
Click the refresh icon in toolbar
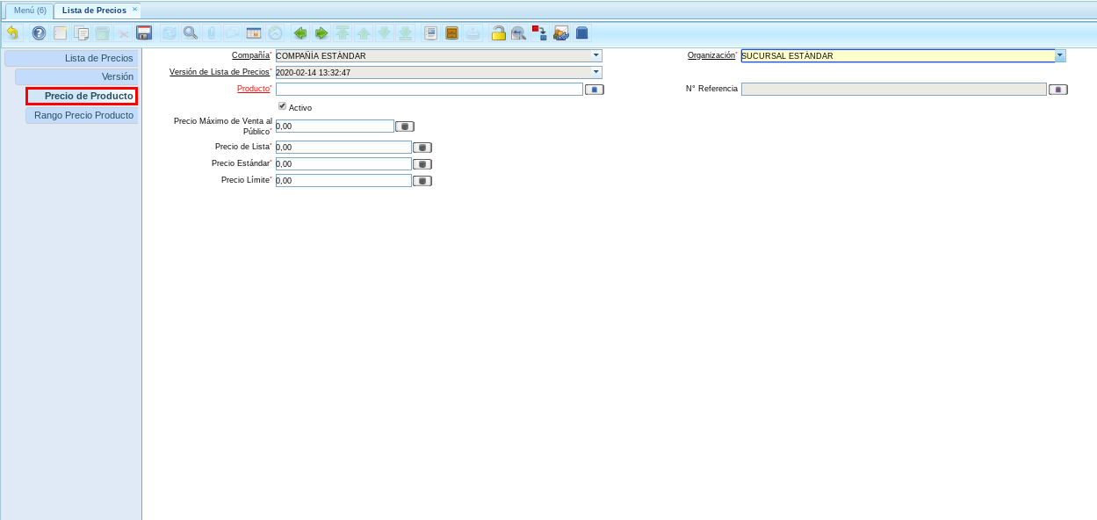click(170, 33)
